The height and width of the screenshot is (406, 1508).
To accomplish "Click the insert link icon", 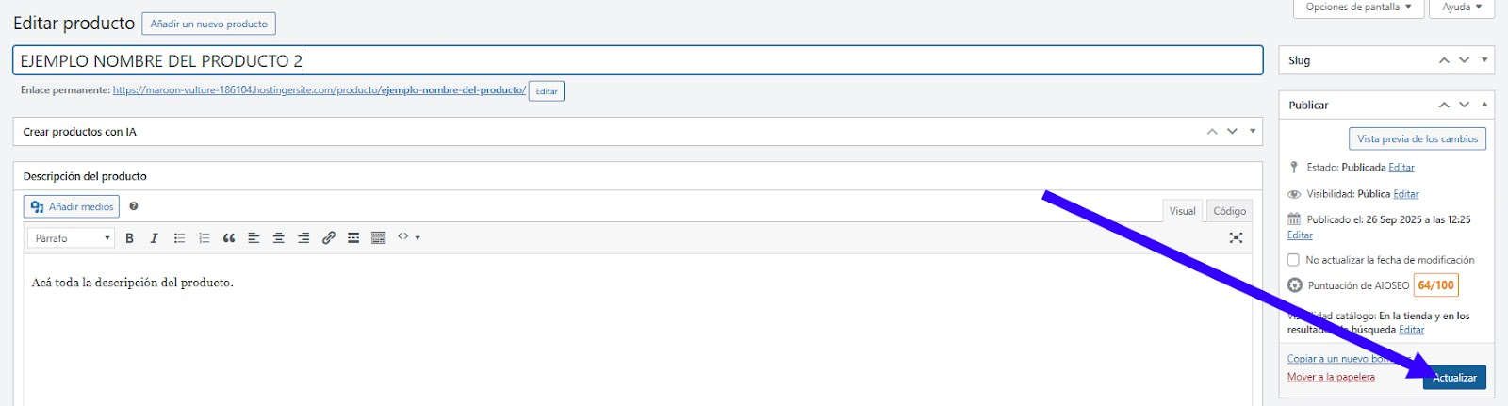I will (329, 238).
